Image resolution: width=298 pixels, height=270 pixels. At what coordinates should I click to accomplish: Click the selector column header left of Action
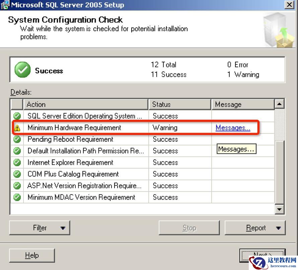17,104
